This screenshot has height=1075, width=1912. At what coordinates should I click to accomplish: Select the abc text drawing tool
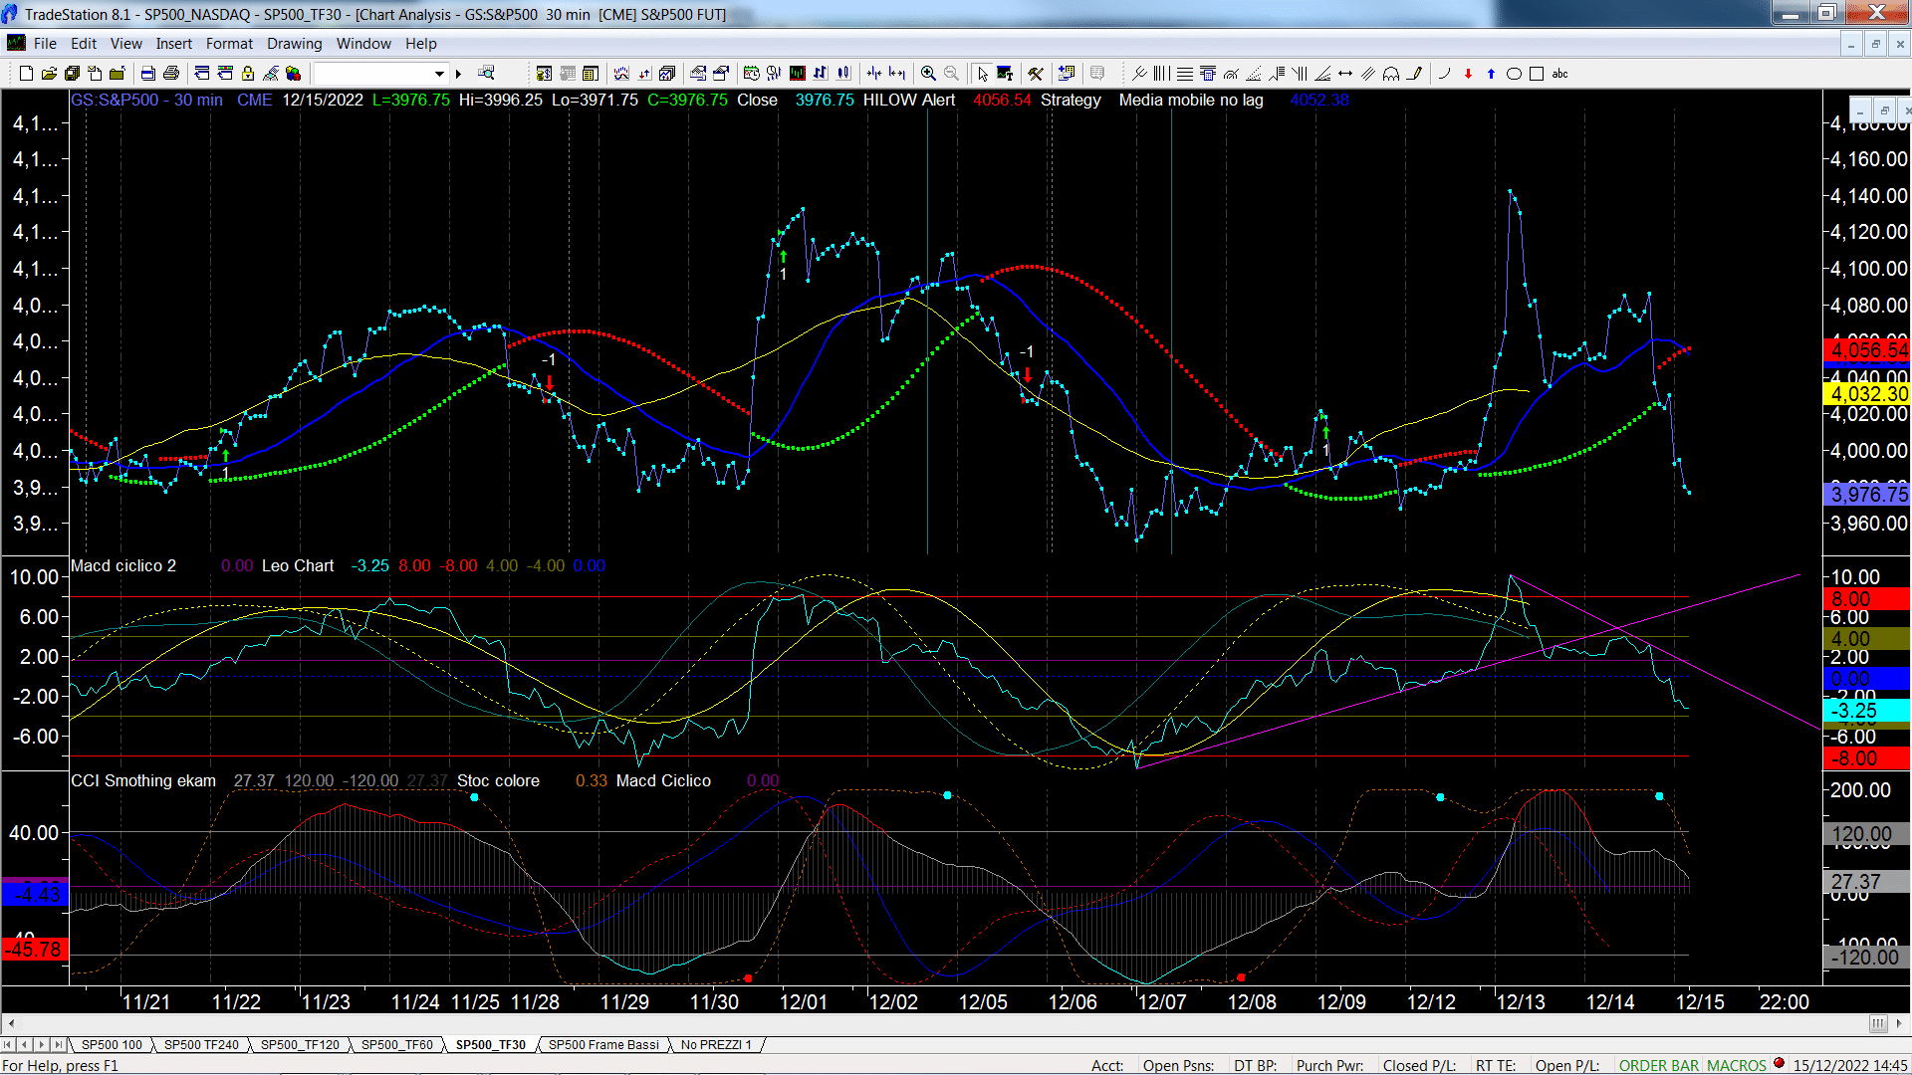1560,74
